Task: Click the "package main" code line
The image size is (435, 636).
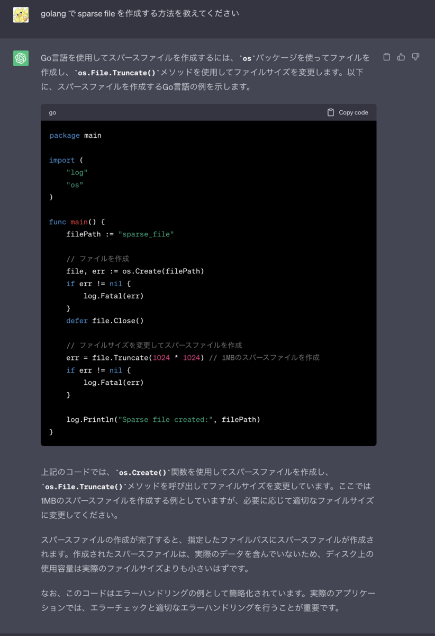Action: pos(75,135)
